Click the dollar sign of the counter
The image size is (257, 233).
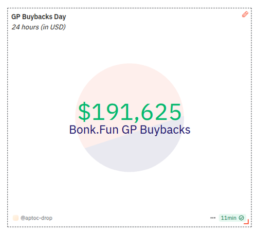(84, 112)
